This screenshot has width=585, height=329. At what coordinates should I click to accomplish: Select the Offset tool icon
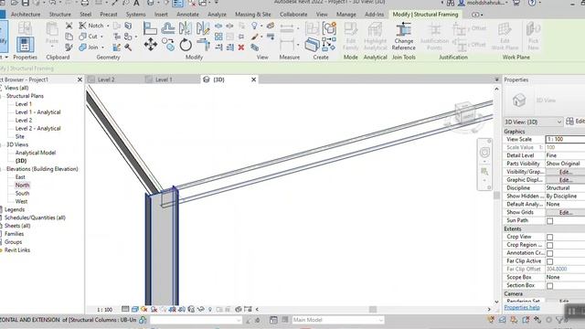point(168,28)
